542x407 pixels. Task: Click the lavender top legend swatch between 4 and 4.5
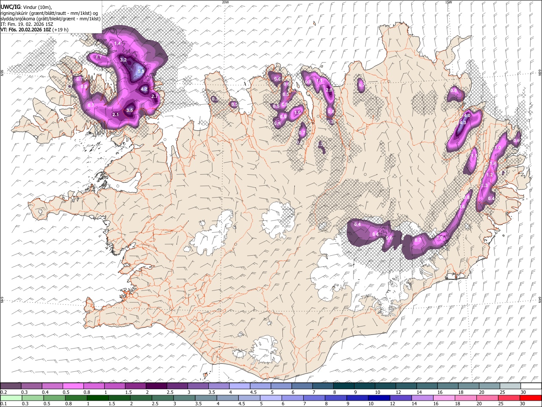239,386
